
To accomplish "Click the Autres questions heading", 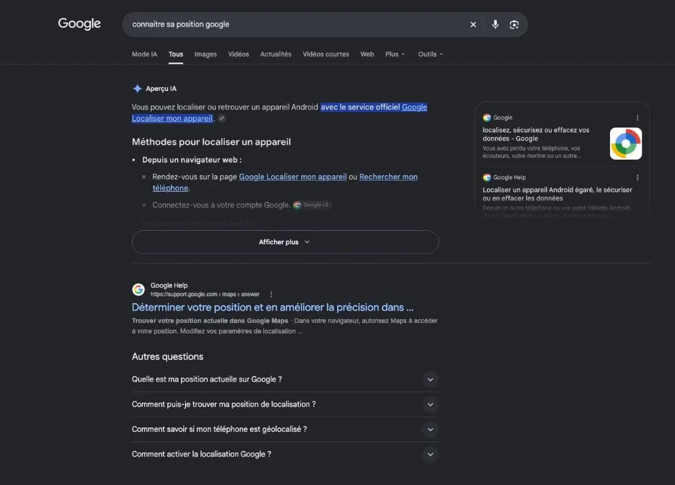I will [x=168, y=357].
